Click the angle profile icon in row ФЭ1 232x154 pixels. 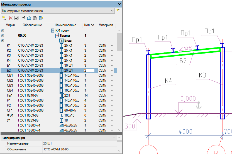pos(62,115)
